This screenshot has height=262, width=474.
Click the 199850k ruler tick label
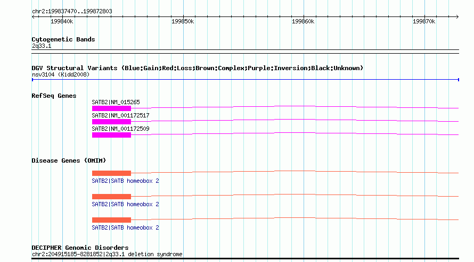[183, 22]
